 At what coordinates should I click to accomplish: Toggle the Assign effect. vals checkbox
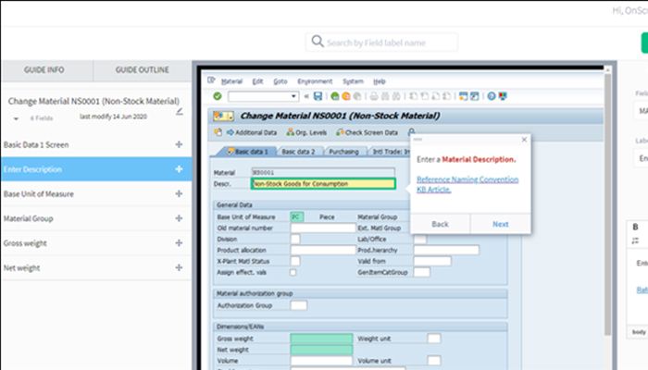(293, 273)
